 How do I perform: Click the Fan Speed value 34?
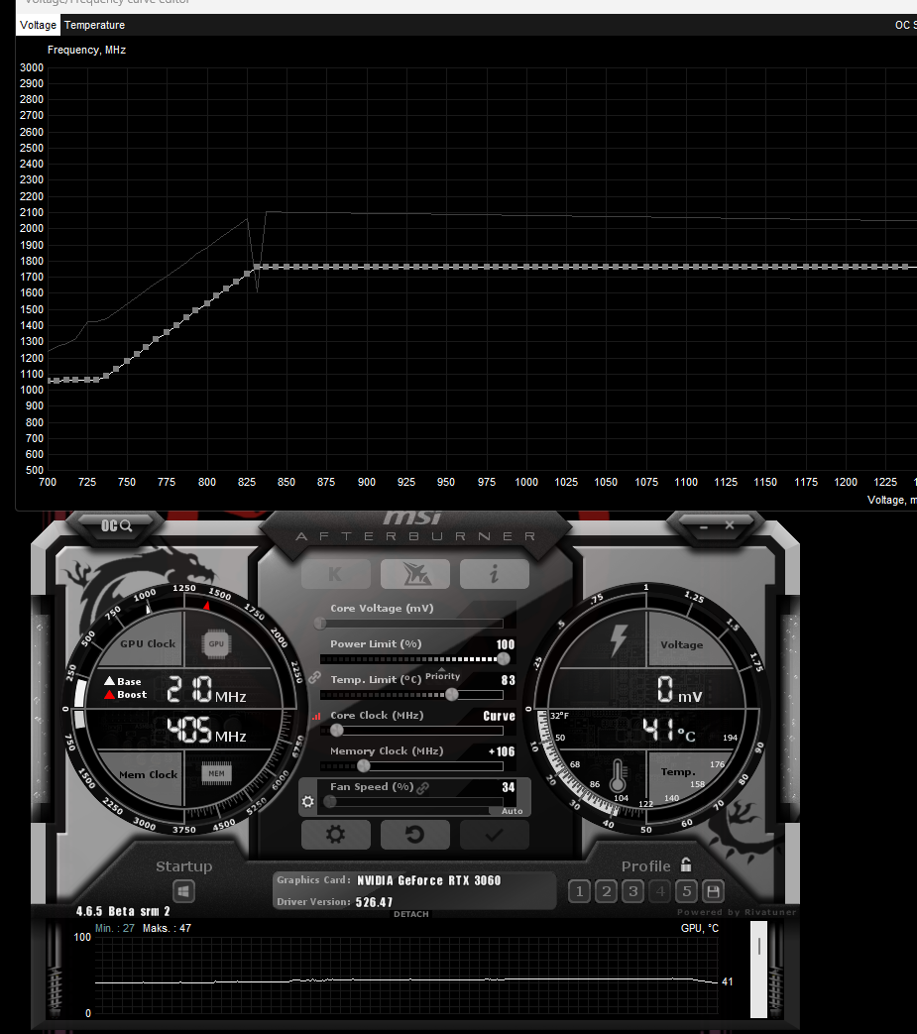coord(509,787)
